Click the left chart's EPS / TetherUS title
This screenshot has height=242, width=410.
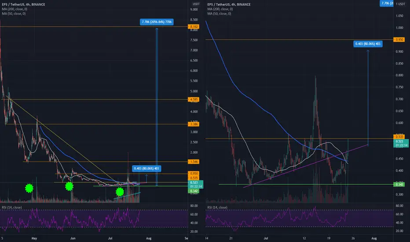tap(23, 4)
